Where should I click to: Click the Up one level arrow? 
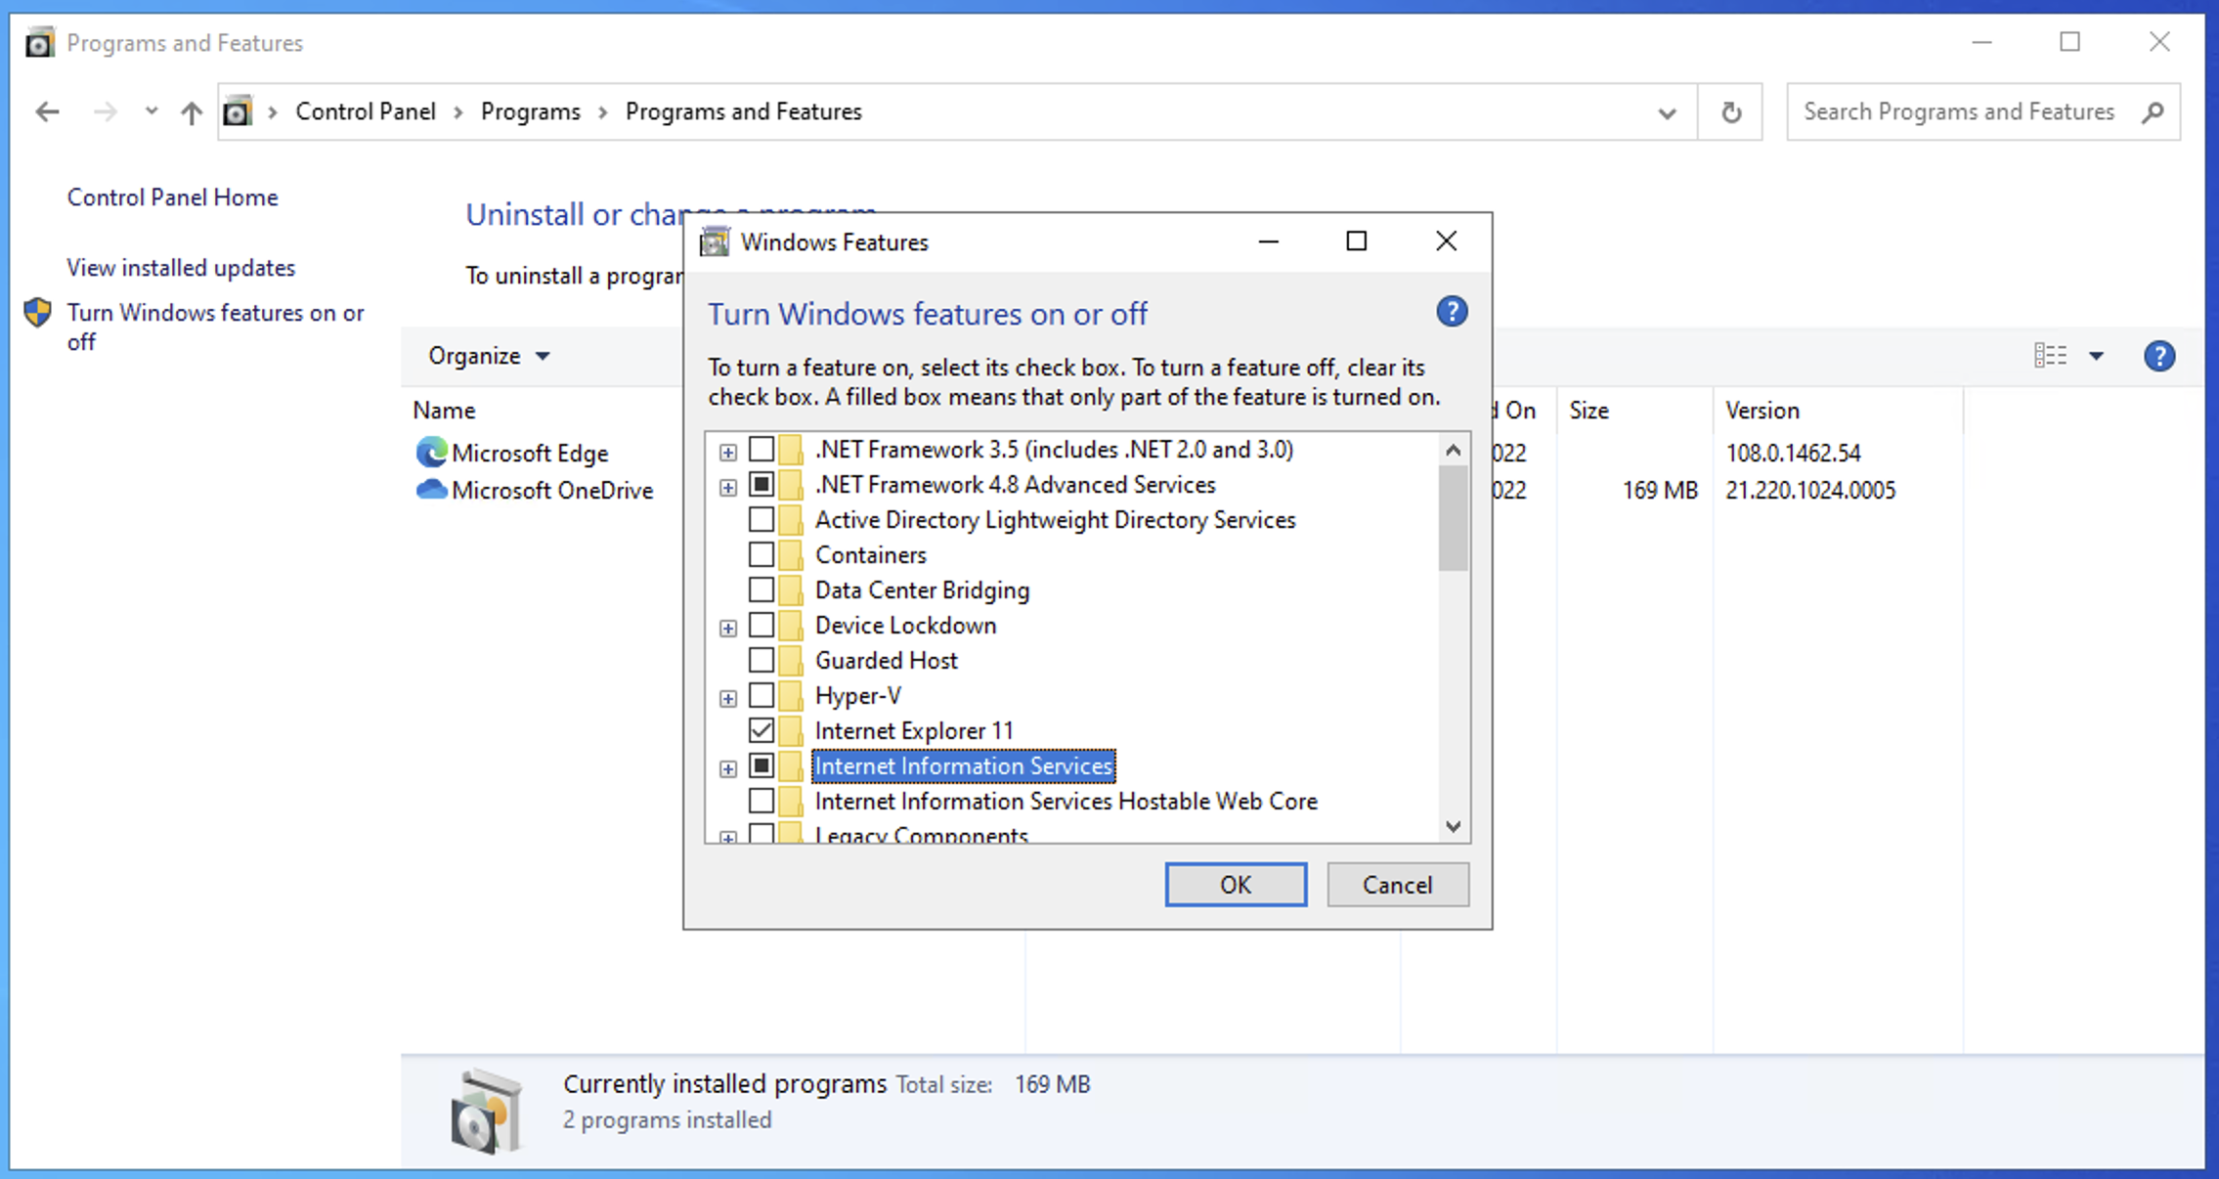pos(192,112)
